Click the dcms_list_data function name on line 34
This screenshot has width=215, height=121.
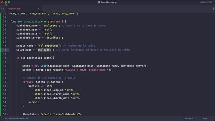34,22
